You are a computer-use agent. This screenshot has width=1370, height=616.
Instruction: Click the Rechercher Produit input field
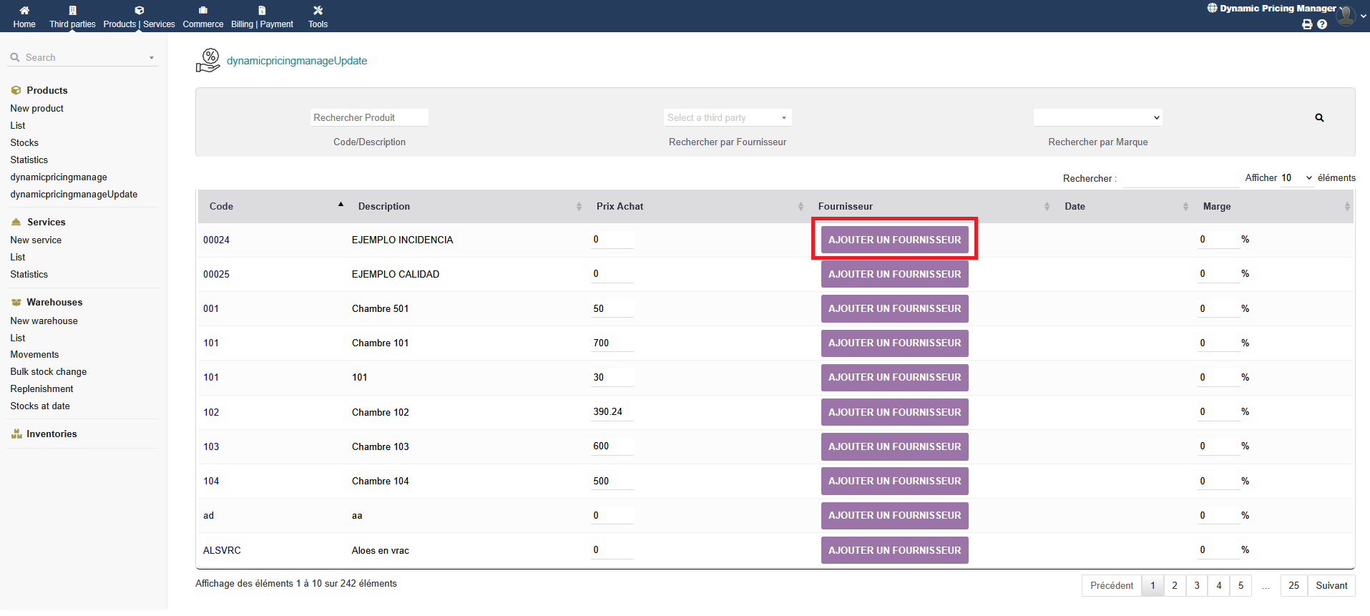click(x=369, y=117)
